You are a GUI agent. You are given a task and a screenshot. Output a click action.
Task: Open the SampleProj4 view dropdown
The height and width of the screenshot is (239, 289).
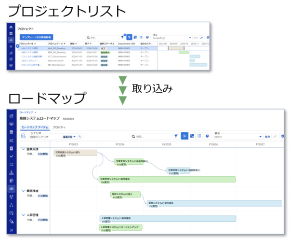(x=172, y=38)
